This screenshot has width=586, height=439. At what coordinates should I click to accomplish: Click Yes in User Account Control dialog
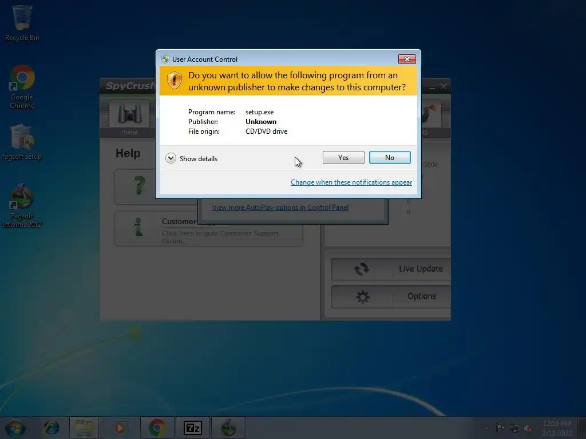pos(343,158)
